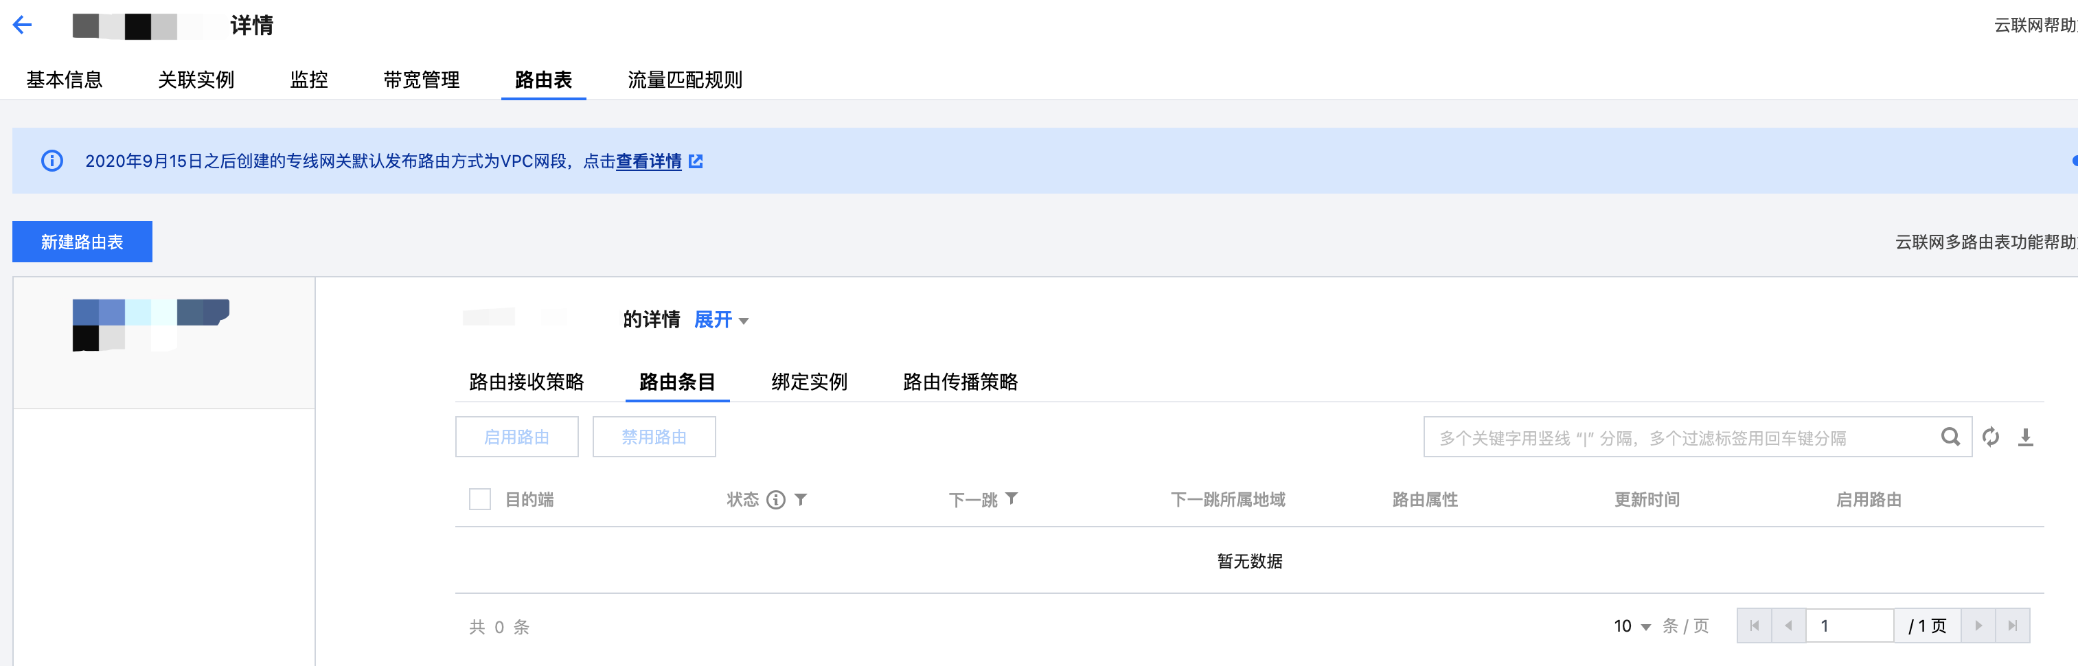Click the back arrow icon
Image resolution: width=2078 pixels, height=666 pixels.
tap(23, 25)
